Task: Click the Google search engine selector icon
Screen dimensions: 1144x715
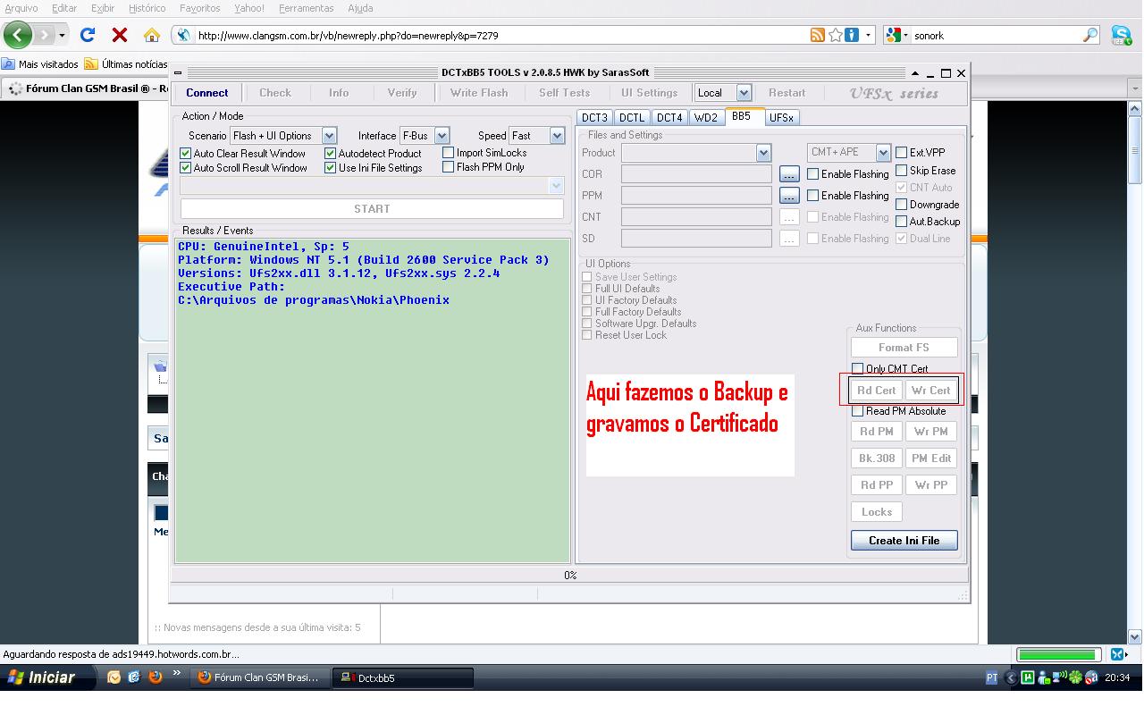Action: click(896, 36)
